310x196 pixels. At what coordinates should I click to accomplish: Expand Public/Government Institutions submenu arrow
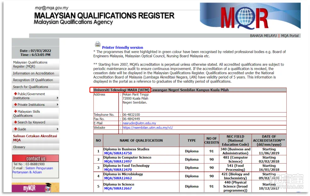57,98
